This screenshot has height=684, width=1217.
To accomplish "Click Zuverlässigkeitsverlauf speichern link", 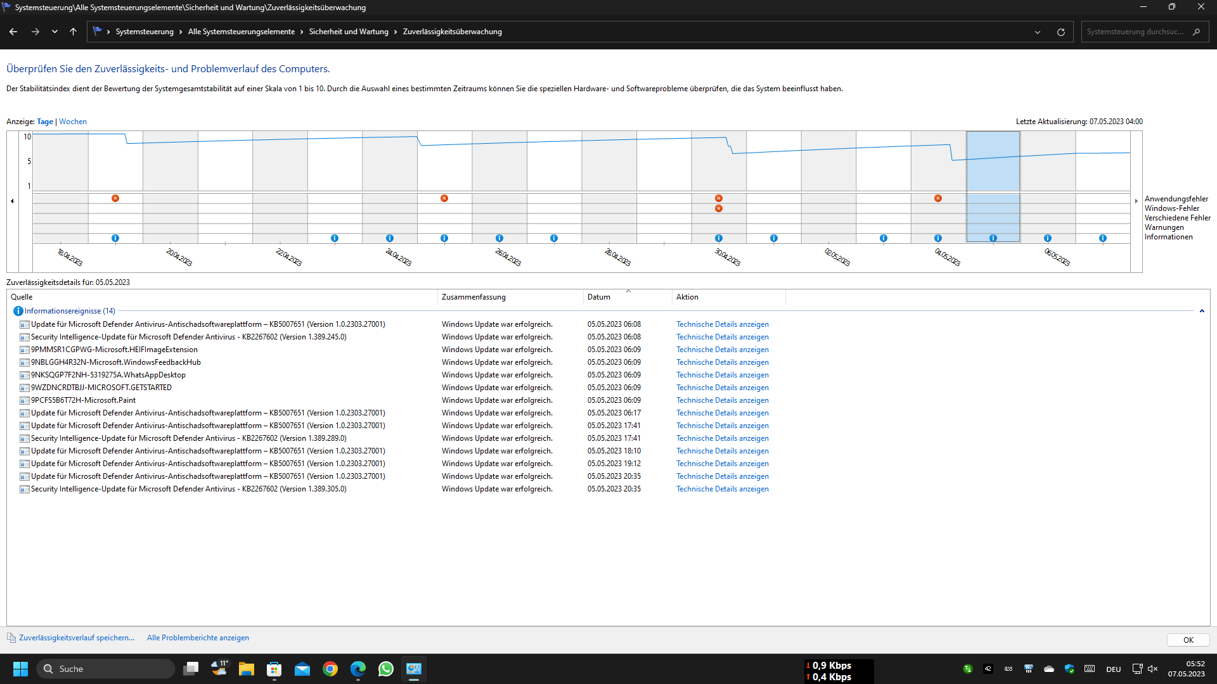I will coord(77,638).
